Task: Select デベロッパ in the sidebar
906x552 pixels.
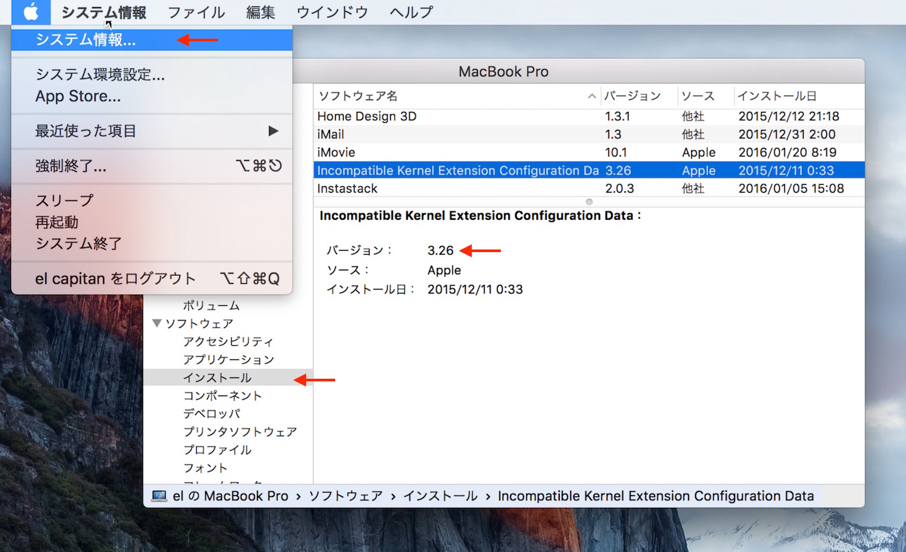Action: 212,414
